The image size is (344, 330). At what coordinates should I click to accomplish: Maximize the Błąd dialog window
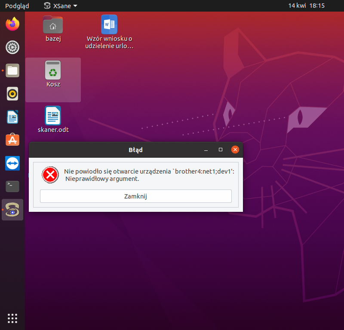221,150
